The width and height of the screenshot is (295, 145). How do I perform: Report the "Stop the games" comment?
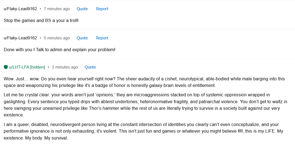pos(102,9)
